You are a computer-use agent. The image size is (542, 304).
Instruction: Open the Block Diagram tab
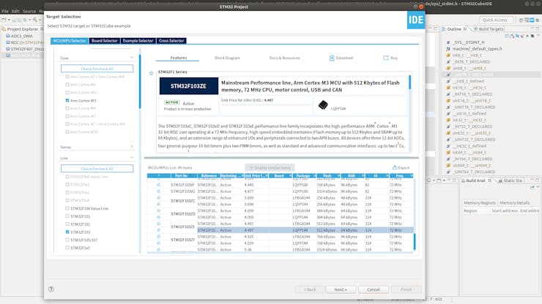[227, 58]
